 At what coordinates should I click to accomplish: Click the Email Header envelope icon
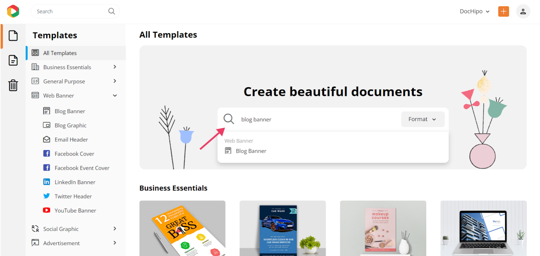click(x=47, y=139)
